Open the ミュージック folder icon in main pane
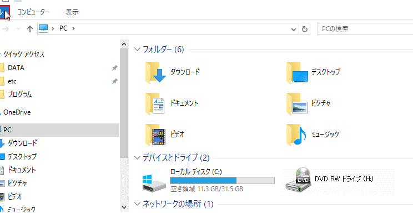413x213 pixels. [296, 135]
